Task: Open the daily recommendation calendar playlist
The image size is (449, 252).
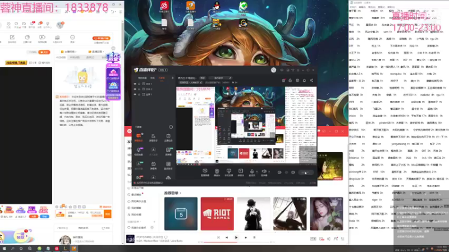Action: 181,214
